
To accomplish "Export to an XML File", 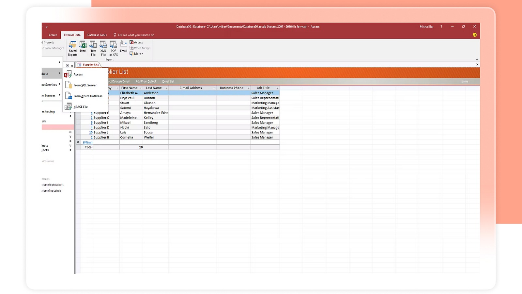I will pos(103,48).
